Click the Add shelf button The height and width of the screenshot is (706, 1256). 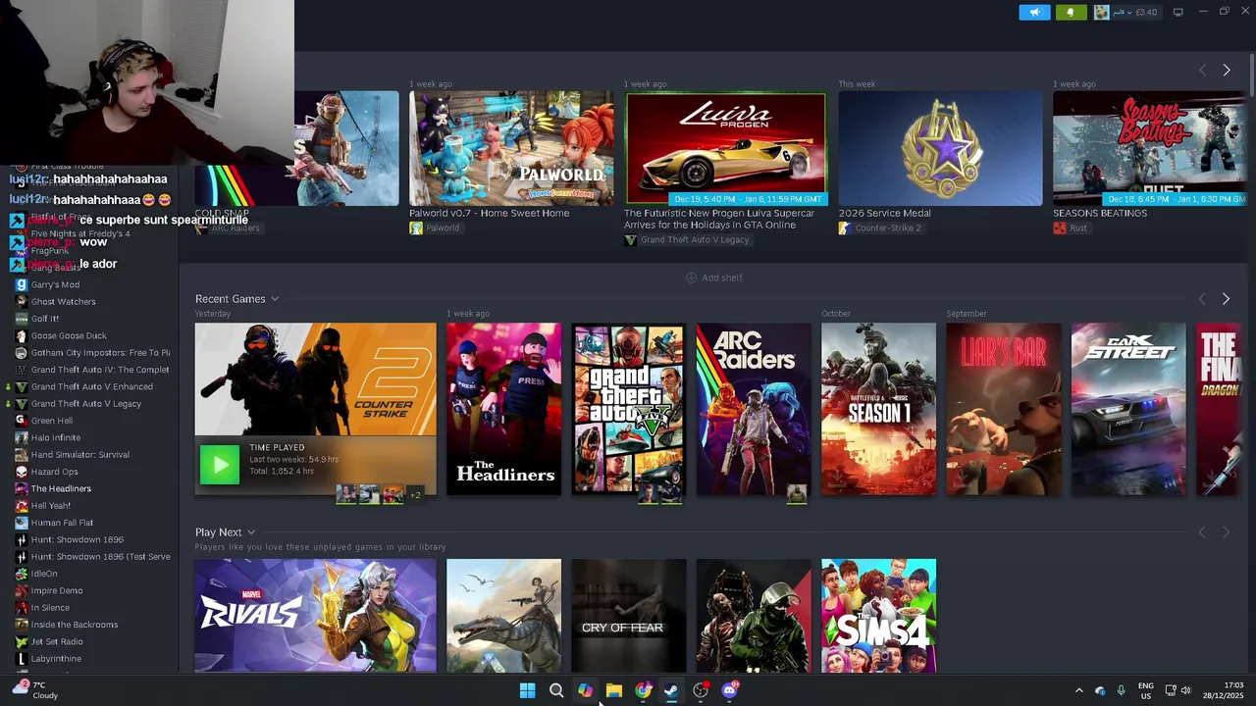coord(713,277)
